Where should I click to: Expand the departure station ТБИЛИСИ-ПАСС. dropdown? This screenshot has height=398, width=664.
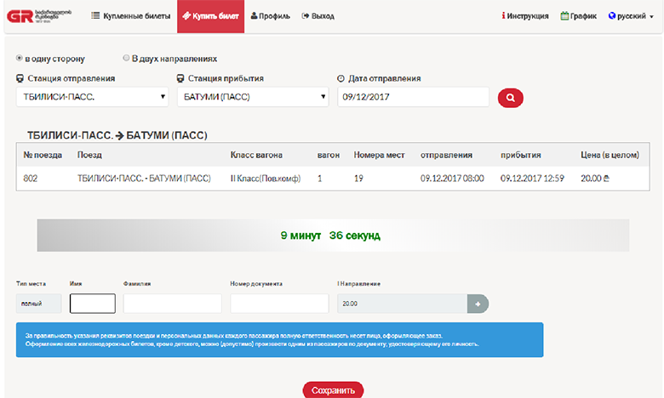[92, 97]
